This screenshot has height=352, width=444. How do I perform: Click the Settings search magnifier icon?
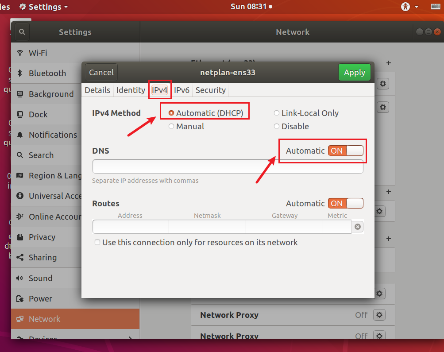22,32
